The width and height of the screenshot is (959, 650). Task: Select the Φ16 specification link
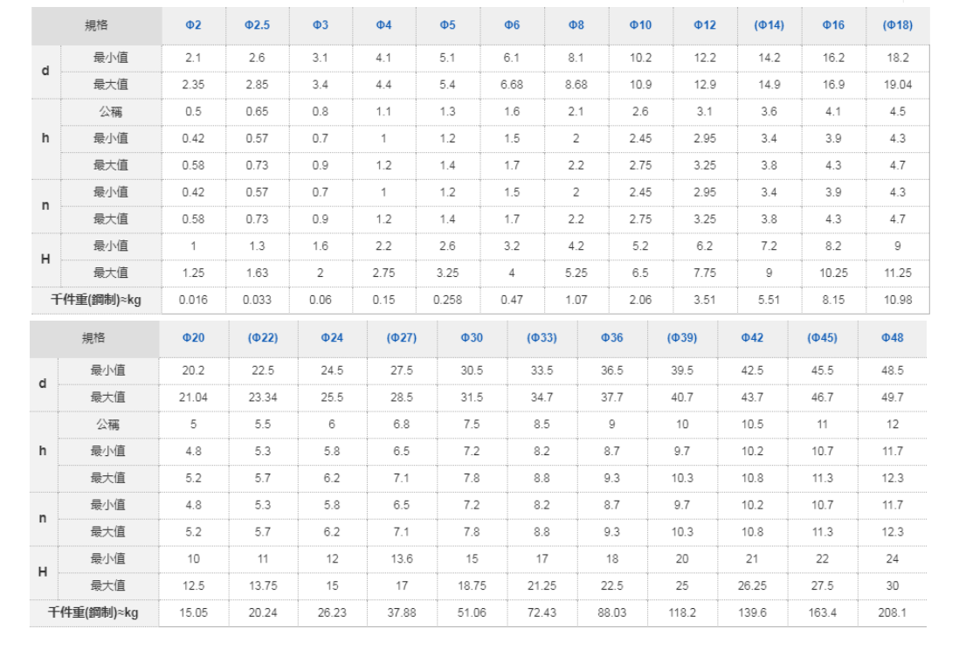point(833,25)
